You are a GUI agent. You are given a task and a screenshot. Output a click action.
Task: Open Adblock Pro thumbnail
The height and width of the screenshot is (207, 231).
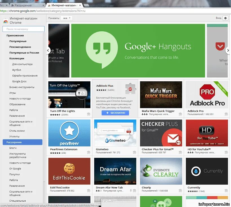tap(207, 95)
